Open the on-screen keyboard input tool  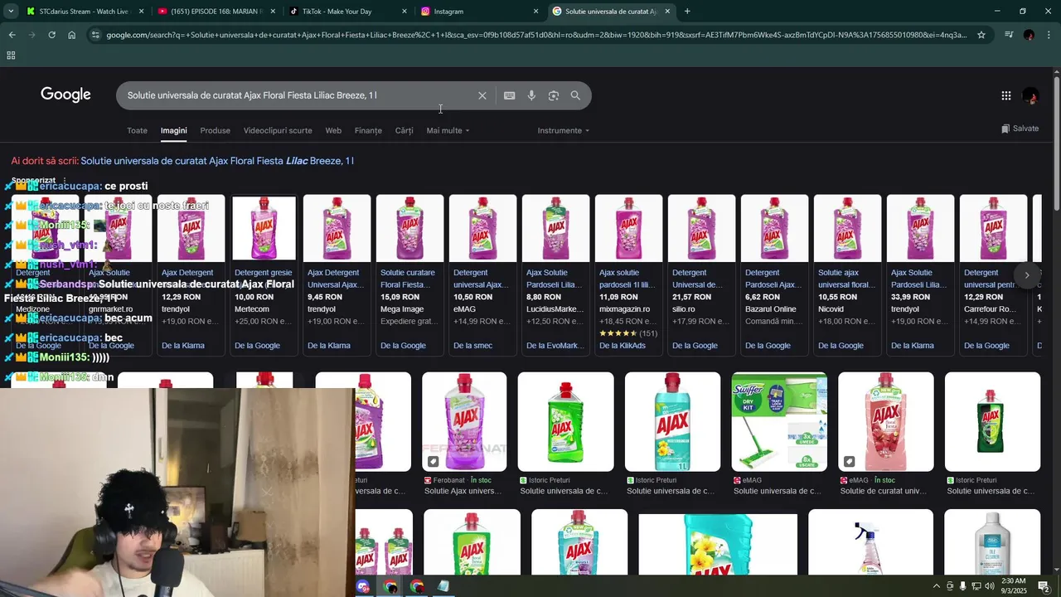coord(509,95)
